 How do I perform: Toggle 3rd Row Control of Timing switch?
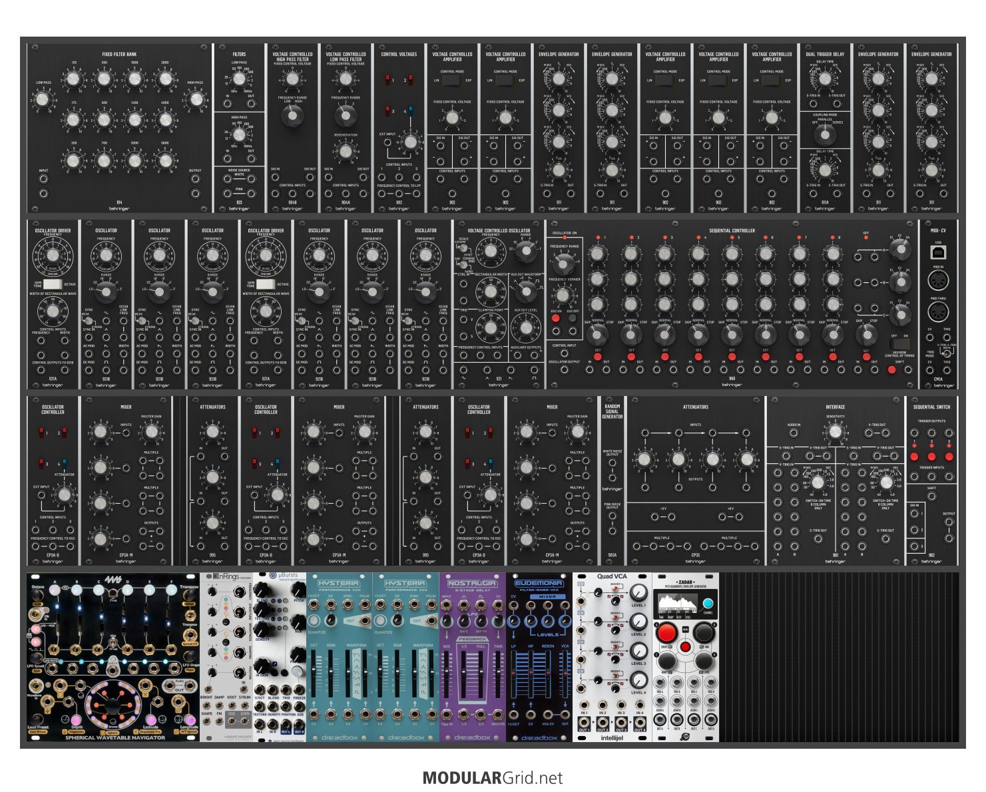point(899,345)
